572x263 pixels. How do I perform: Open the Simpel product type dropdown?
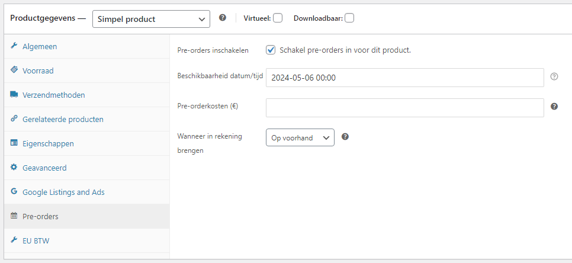(152, 19)
